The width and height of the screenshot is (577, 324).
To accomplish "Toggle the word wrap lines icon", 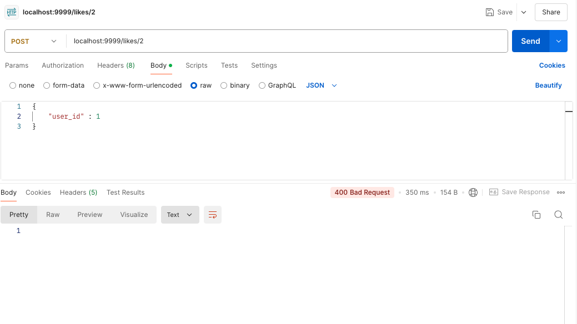I will click(x=213, y=215).
